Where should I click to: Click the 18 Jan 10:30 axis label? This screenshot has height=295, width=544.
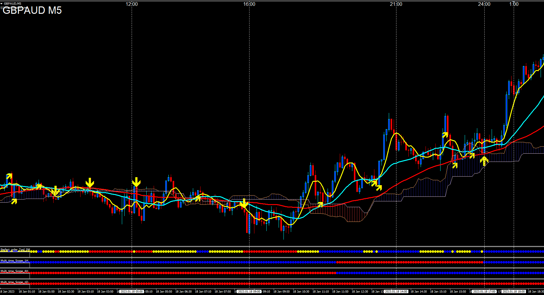tap(301, 292)
